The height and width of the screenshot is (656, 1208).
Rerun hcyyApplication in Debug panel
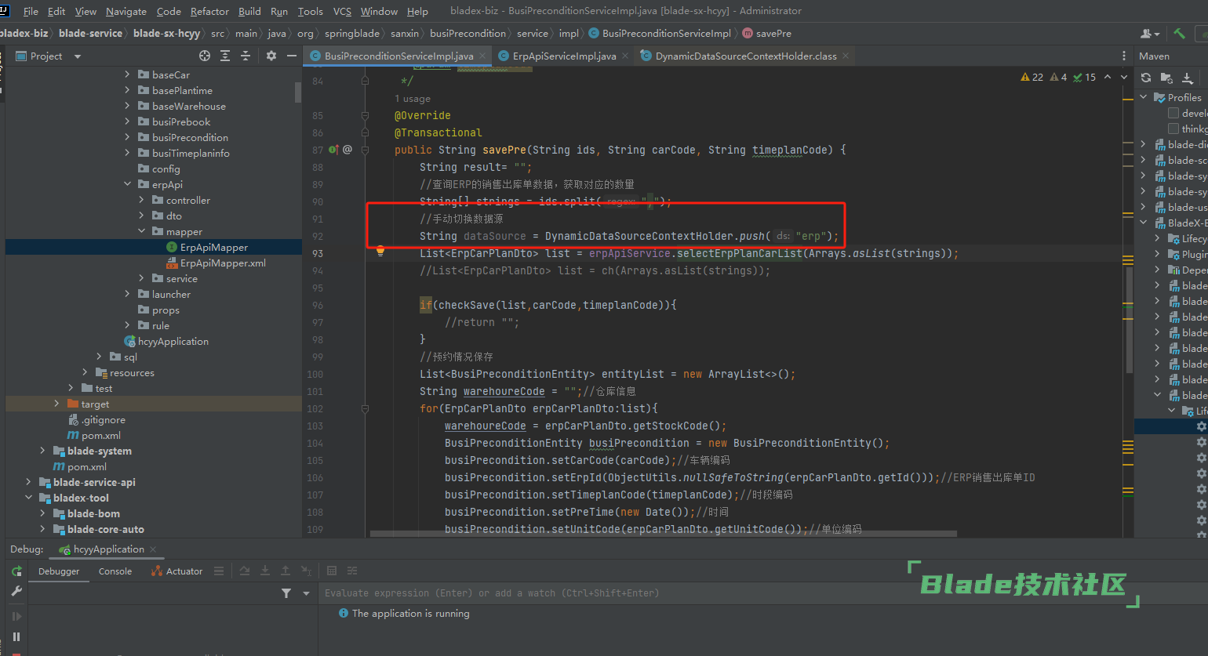coord(16,571)
